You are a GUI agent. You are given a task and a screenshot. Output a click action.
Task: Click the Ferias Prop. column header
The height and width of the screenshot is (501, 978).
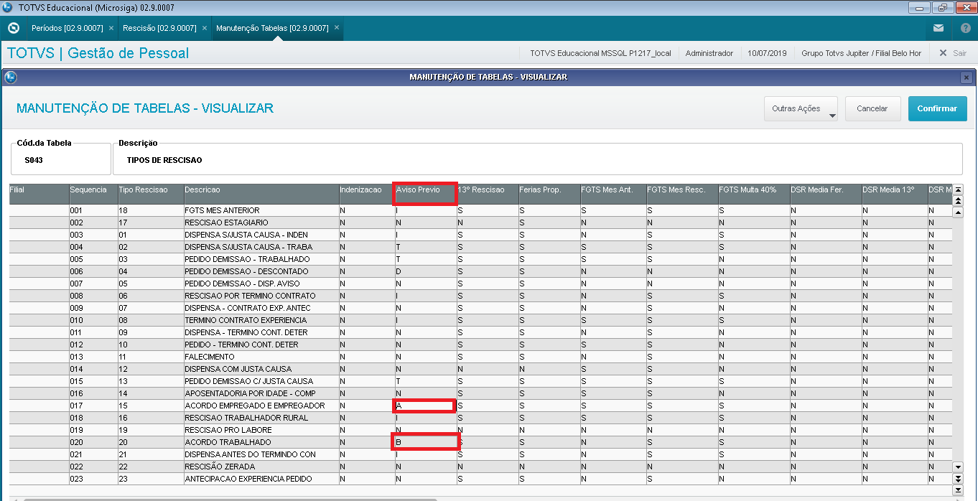(x=549, y=194)
